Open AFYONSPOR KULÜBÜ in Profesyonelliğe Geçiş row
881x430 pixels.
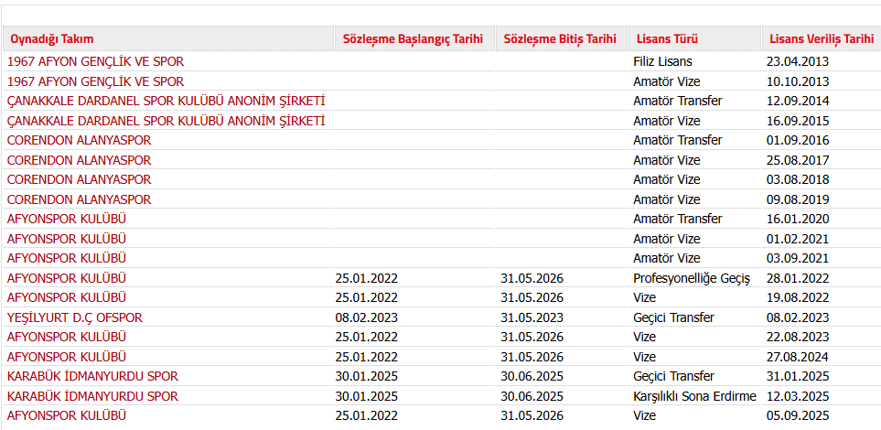[67, 278]
